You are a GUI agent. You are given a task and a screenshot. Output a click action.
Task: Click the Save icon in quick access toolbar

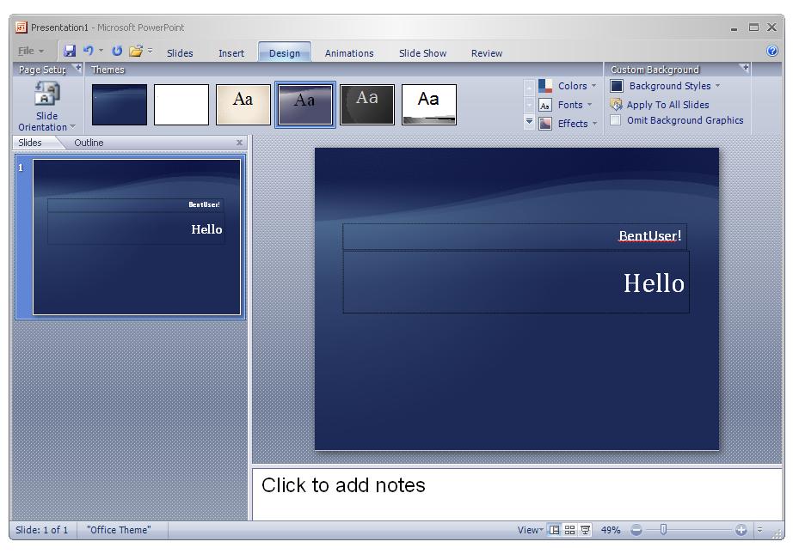70,52
